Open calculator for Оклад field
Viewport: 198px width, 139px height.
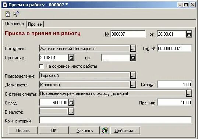point(71,103)
